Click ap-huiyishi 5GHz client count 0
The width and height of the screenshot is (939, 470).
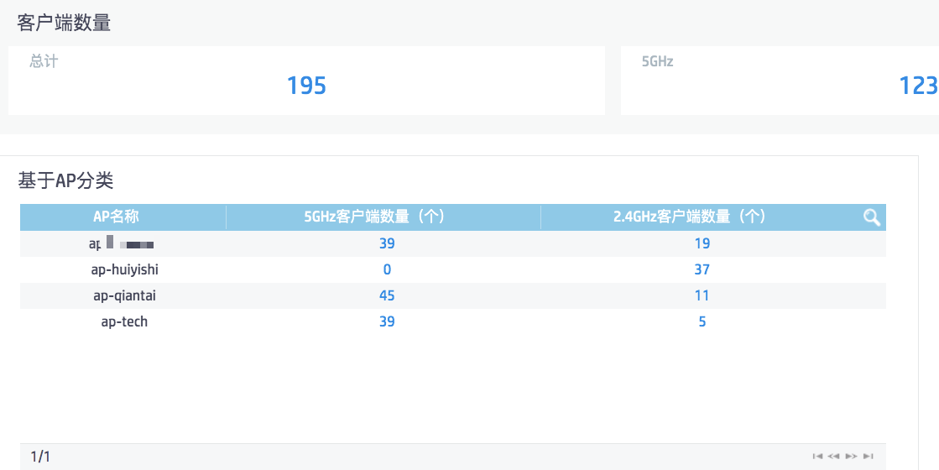coord(387,269)
